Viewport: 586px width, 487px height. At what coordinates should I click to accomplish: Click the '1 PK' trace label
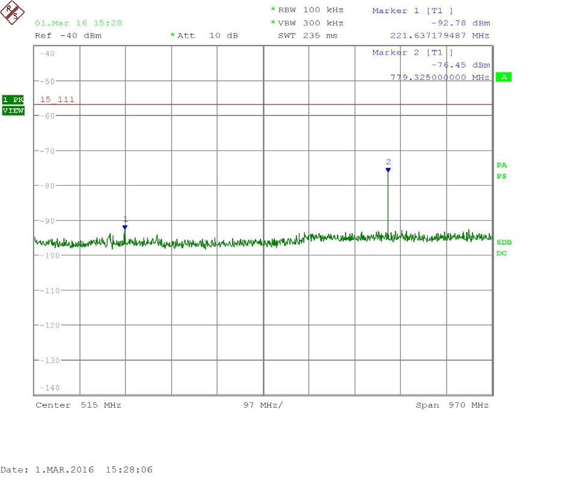(13, 99)
